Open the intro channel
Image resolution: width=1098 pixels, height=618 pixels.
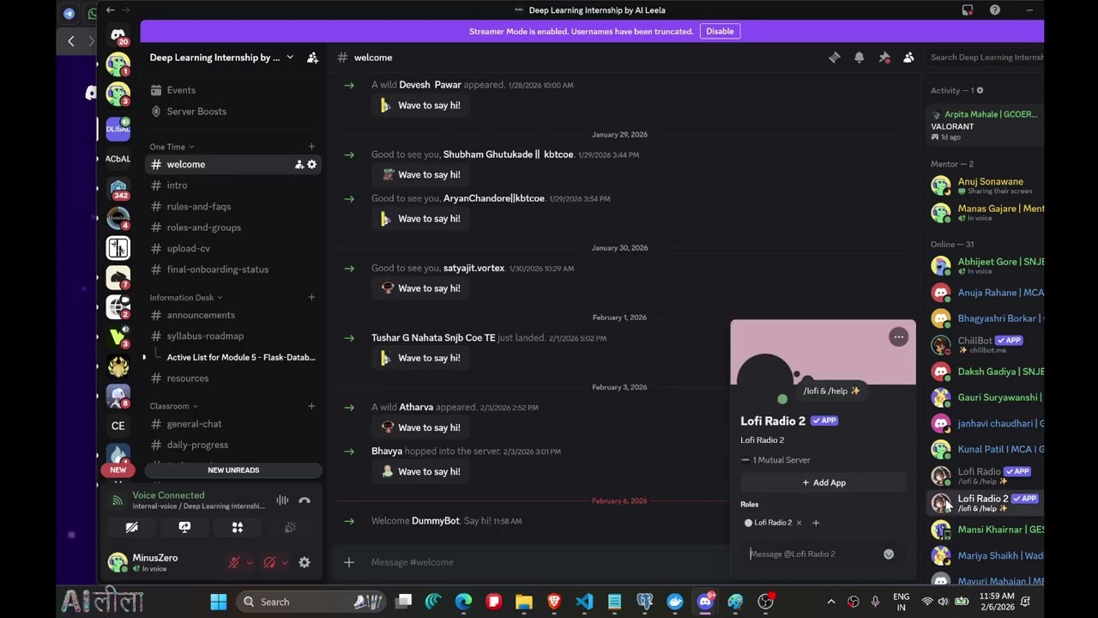[x=233, y=185]
